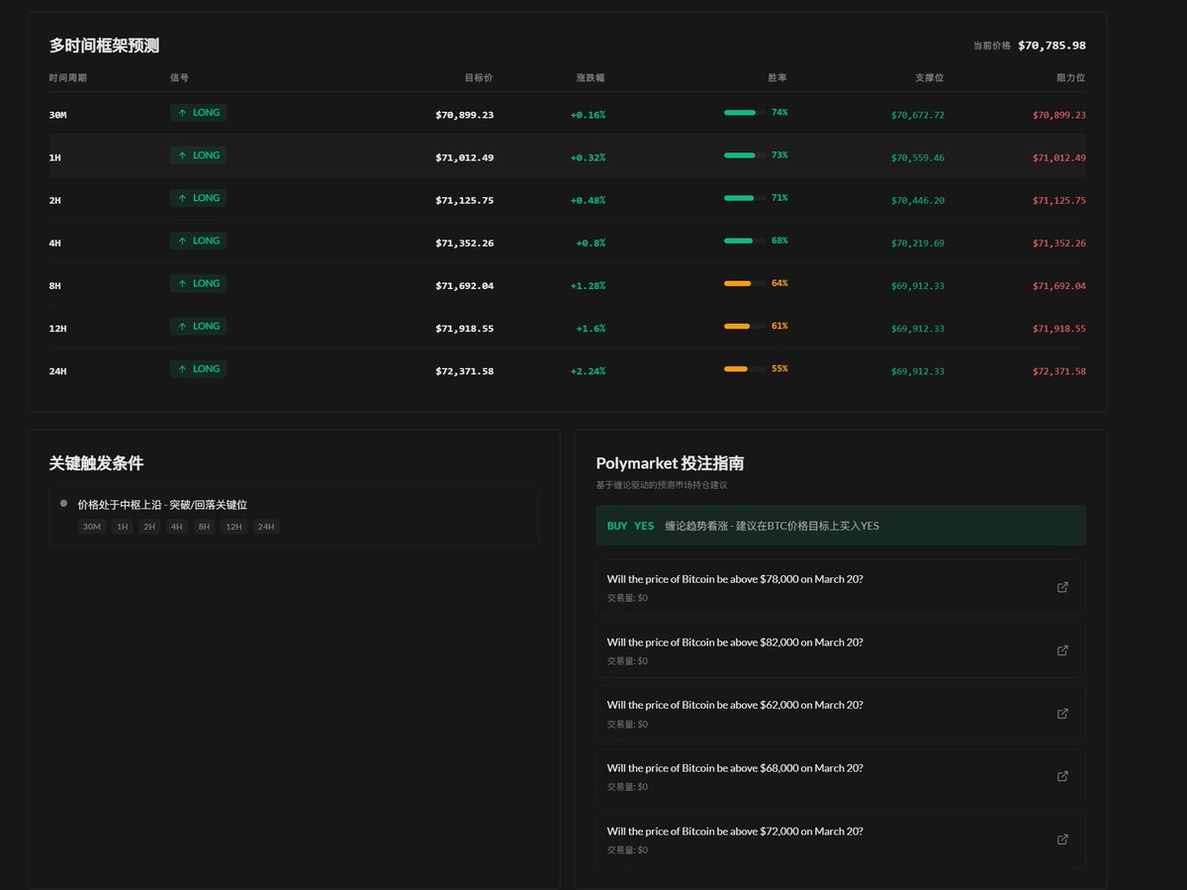Click the gray bullet dot beside trigger condition
The image size is (1187, 890).
(x=63, y=503)
